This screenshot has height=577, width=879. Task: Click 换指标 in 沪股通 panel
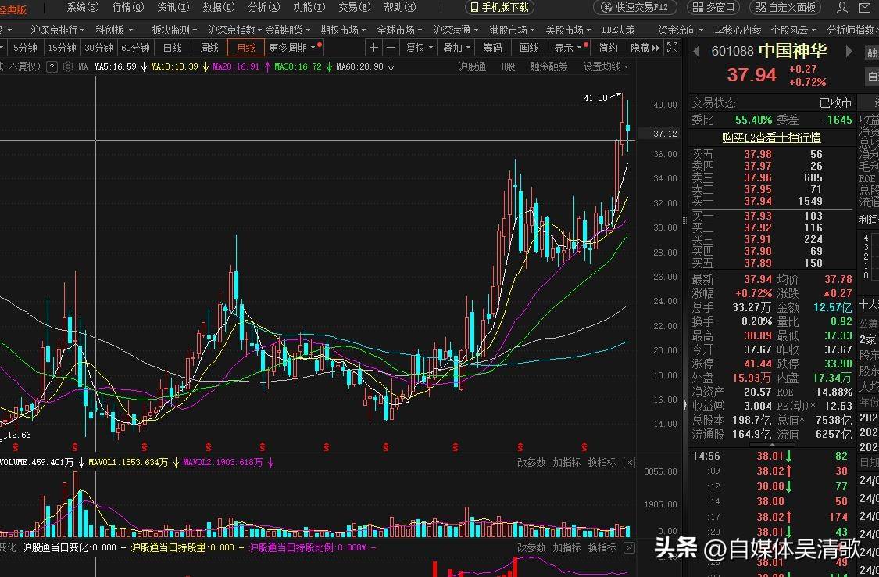pos(602,547)
